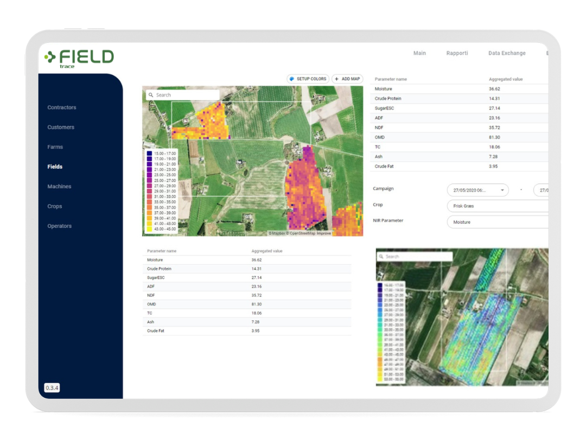The image size is (586, 445).
Task: Select Customers in the sidebar
Action: (60, 127)
